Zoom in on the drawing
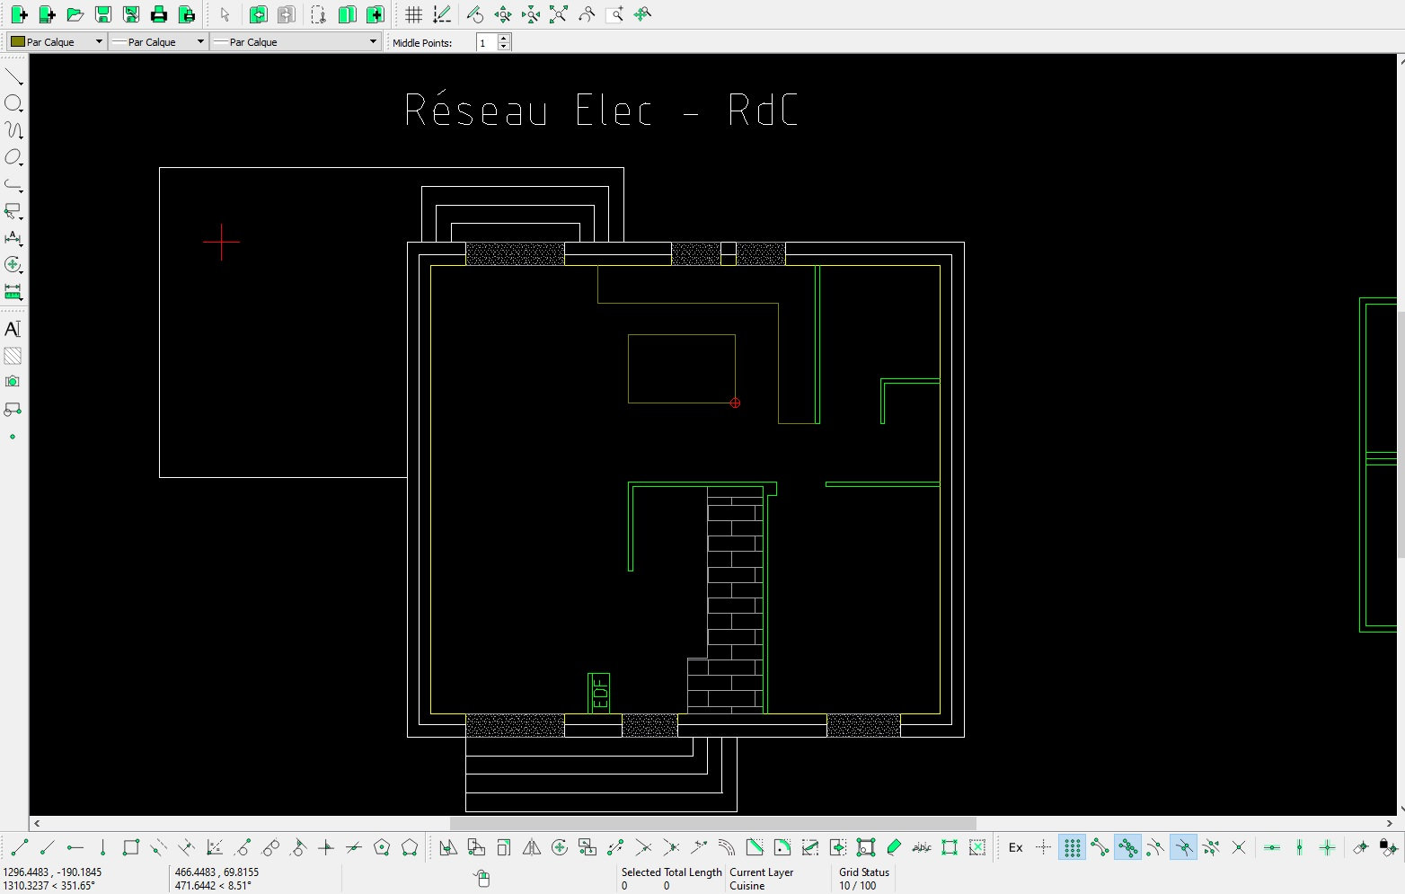Screen dimensions: 1405x894 (x=503, y=14)
